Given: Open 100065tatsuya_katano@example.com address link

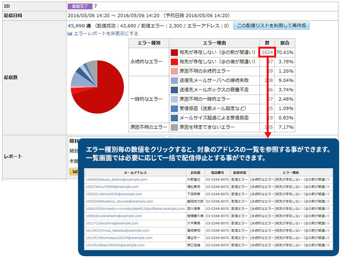Looking at the screenshot, I should click(117, 180).
